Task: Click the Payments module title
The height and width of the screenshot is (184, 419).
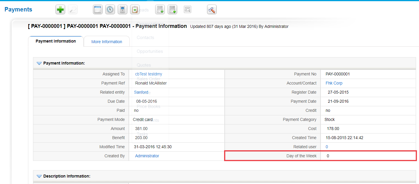Action: 18,9
